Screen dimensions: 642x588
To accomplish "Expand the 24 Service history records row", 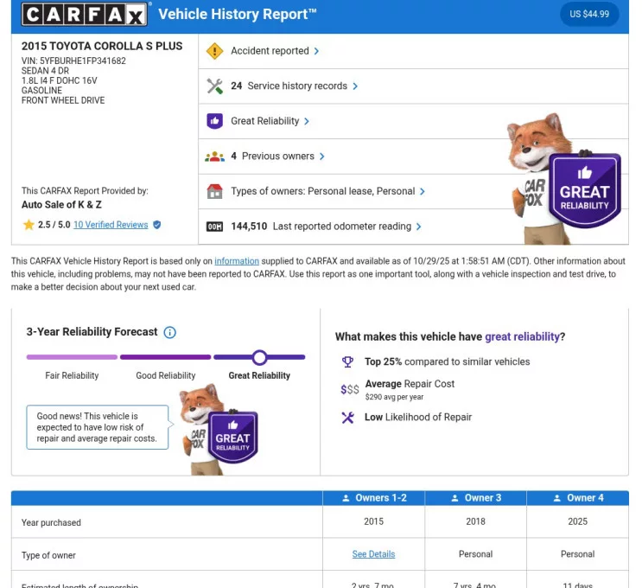I will click(x=294, y=86).
